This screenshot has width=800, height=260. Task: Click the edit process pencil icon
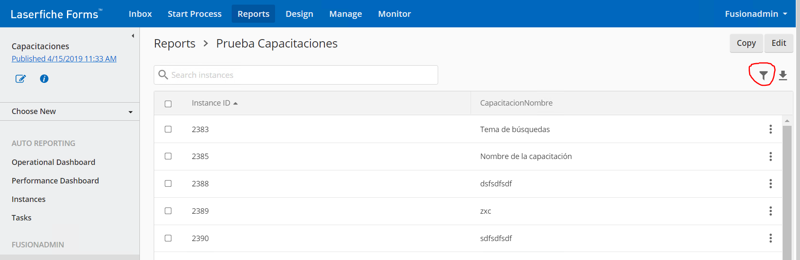point(20,79)
